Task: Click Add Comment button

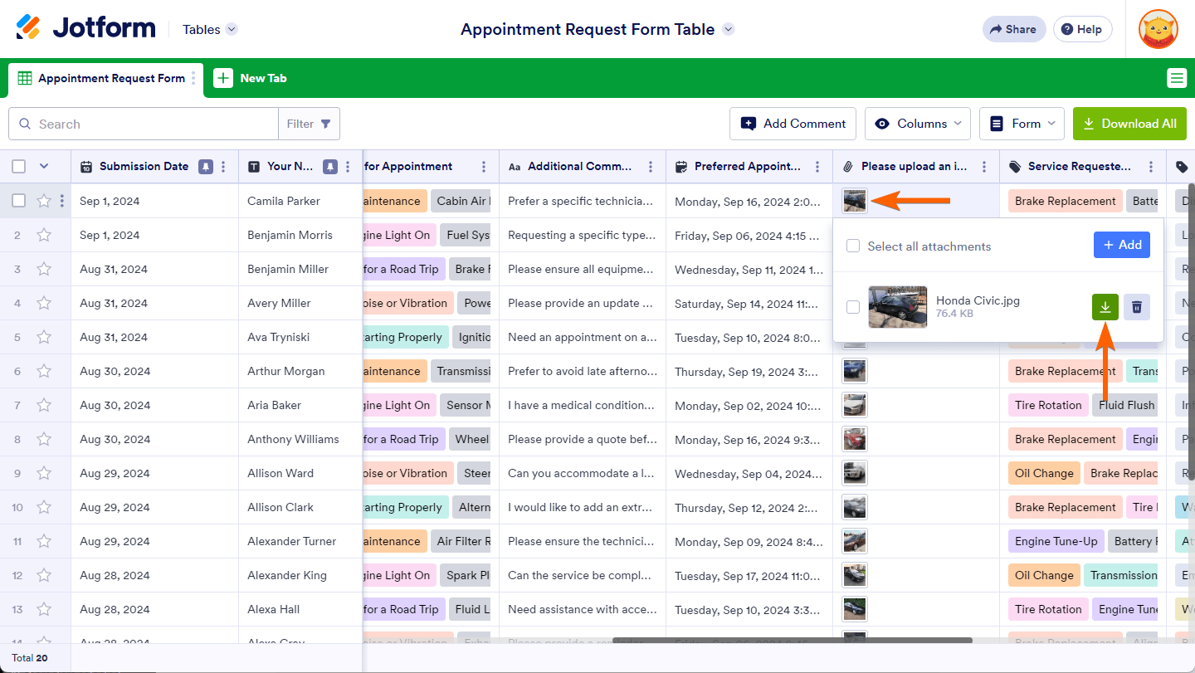Action: (793, 124)
